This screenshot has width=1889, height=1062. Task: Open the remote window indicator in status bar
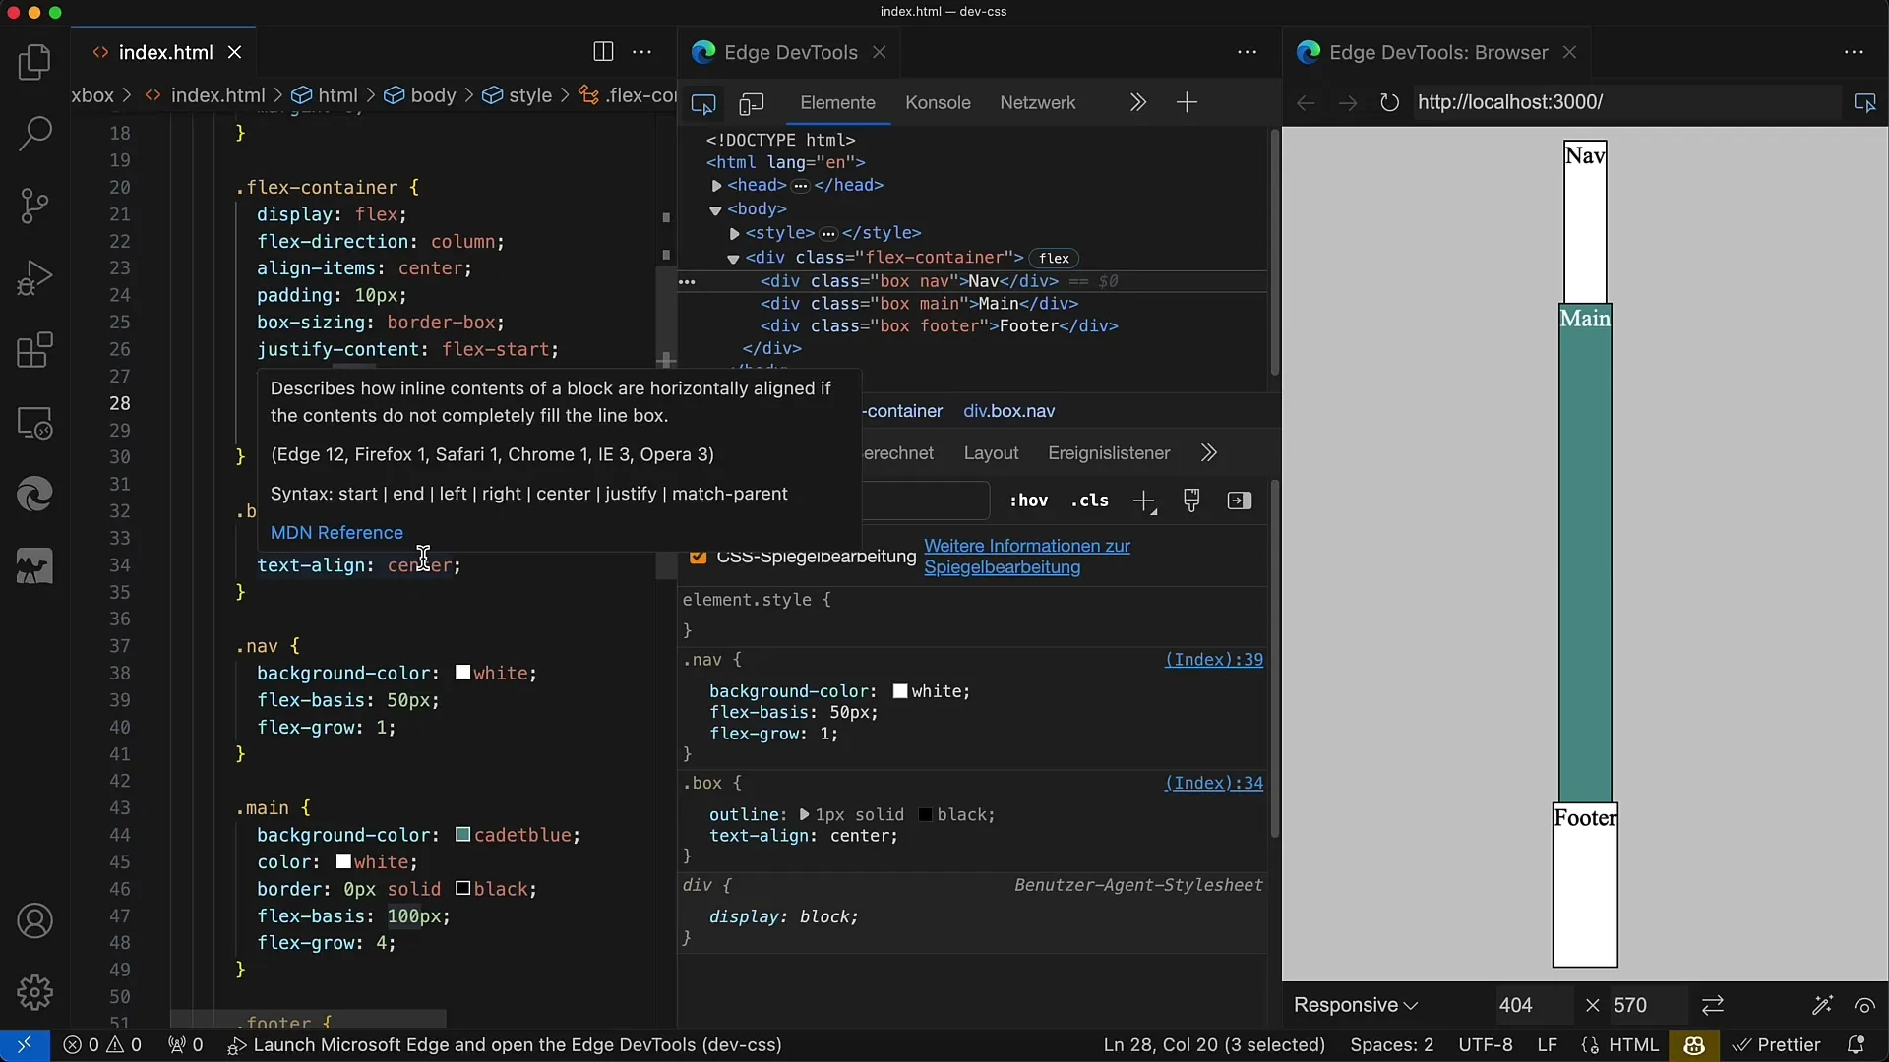click(x=24, y=1045)
